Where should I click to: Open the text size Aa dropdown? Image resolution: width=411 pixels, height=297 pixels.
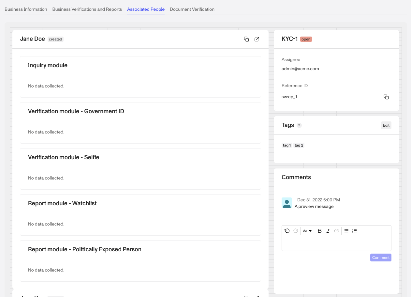(x=307, y=231)
